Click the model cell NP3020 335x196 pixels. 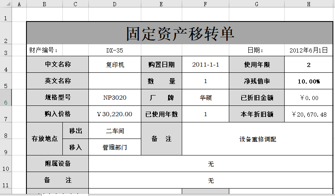(x=114, y=98)
